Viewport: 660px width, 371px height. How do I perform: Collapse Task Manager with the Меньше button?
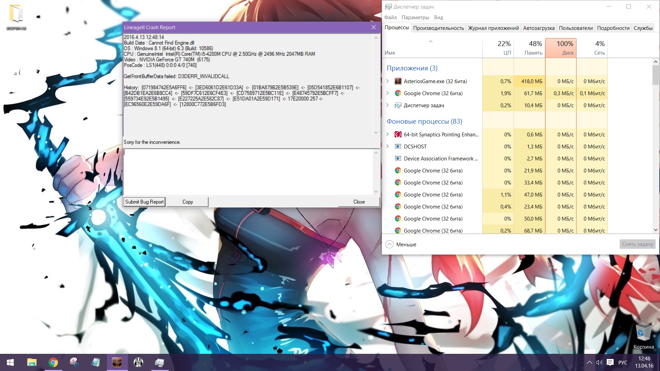pyautogui.click(x=401, y=244)
